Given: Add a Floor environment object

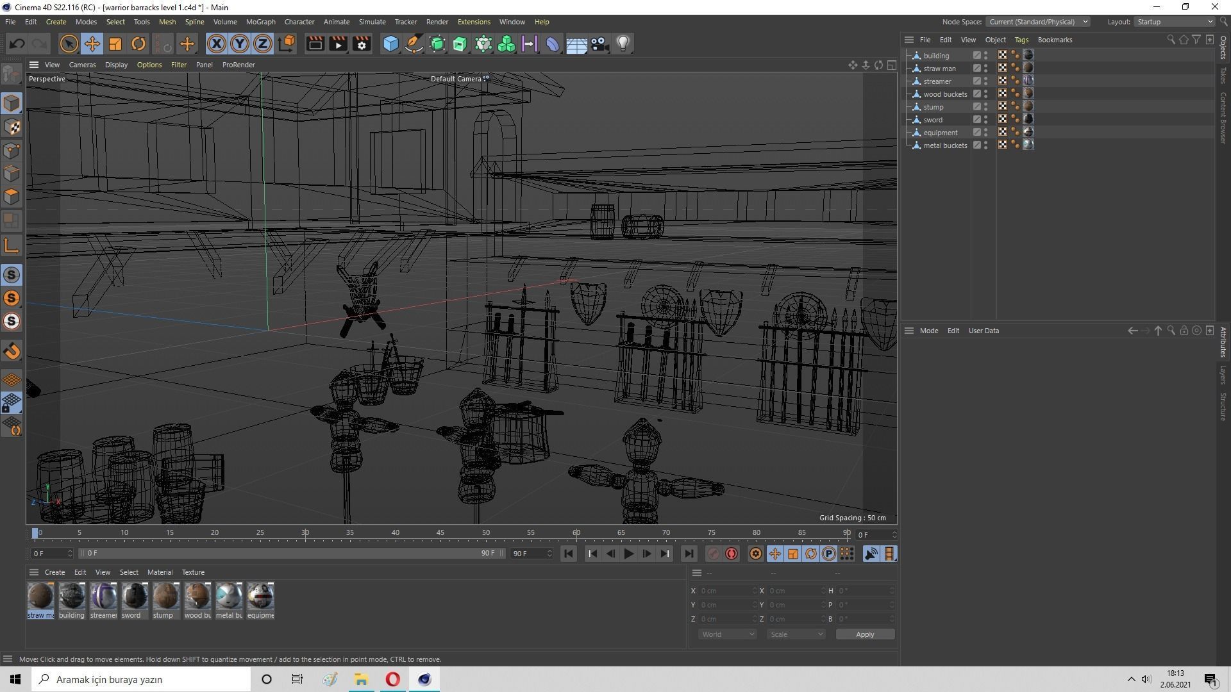Looking at the screenshot, I should [x=576, y=44].
